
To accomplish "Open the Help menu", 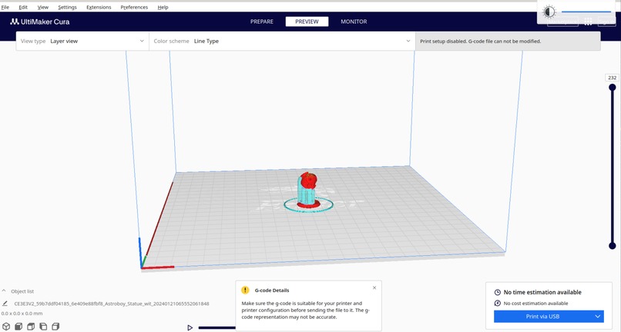I will coord(163,7).
